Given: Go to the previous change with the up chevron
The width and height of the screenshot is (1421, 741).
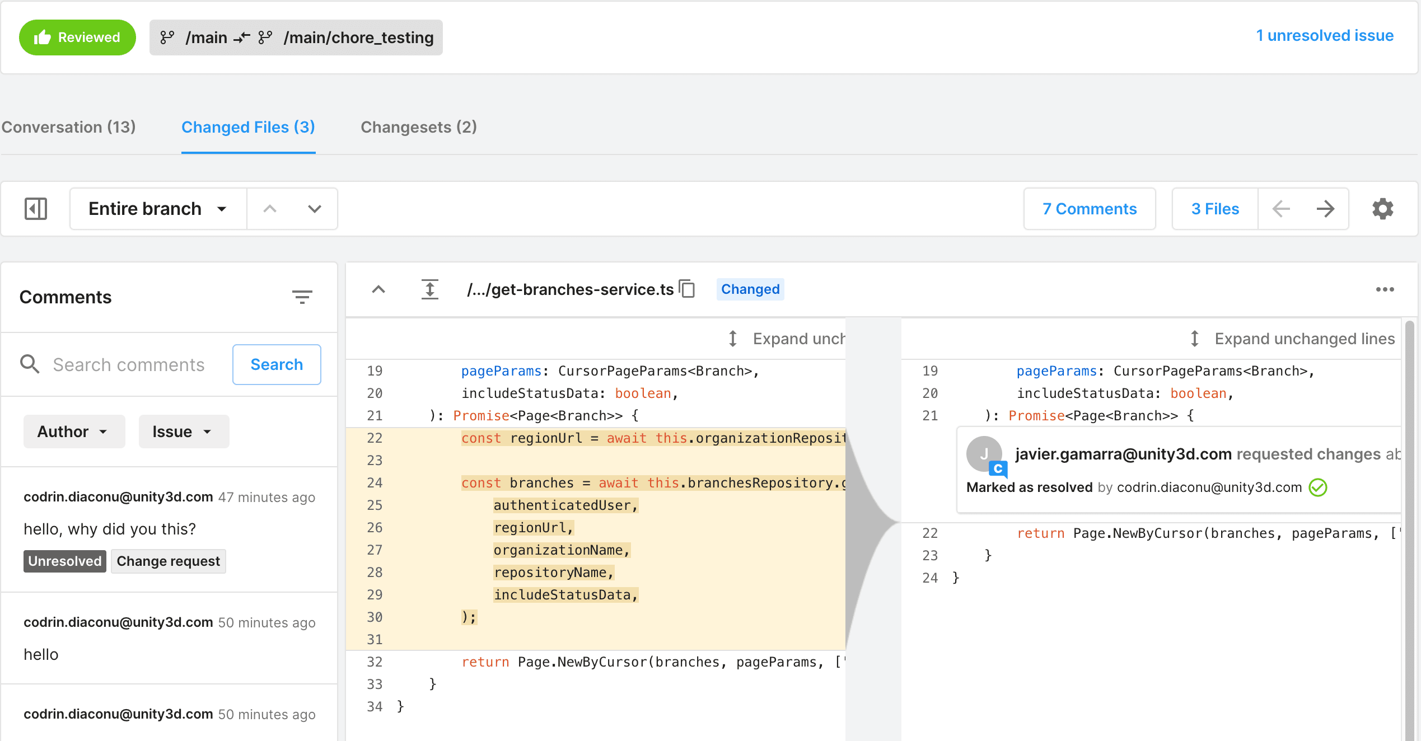Looking at the screenshot, I should 270,209.
